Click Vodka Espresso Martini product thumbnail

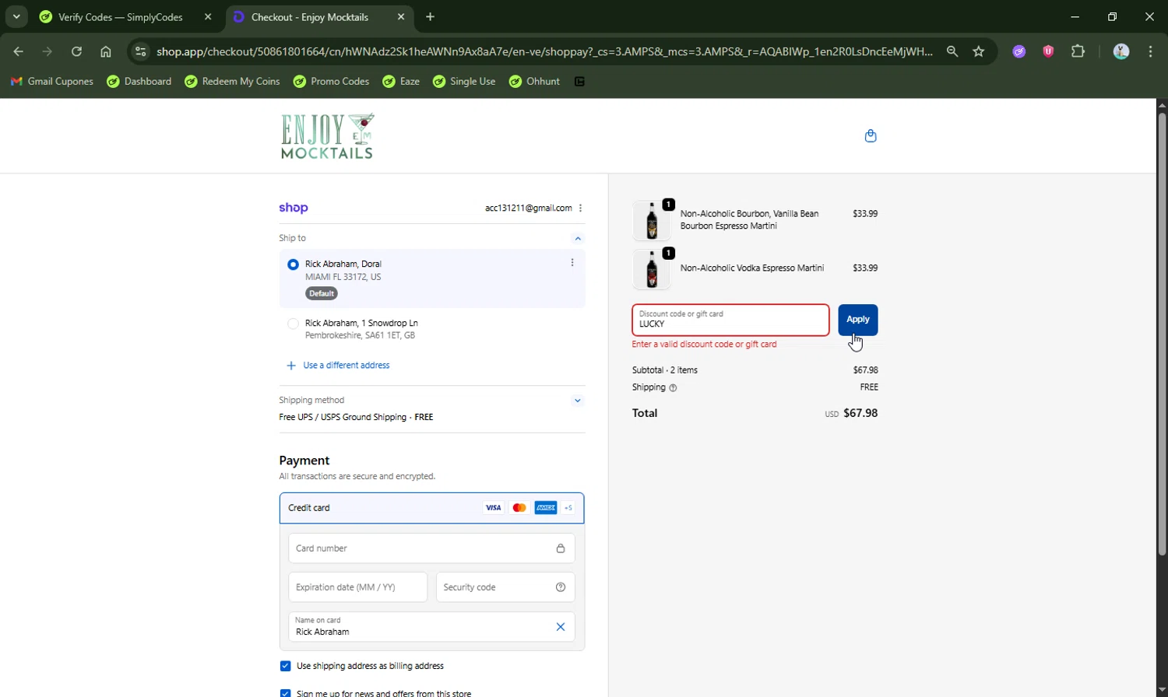tap(652, 269)
